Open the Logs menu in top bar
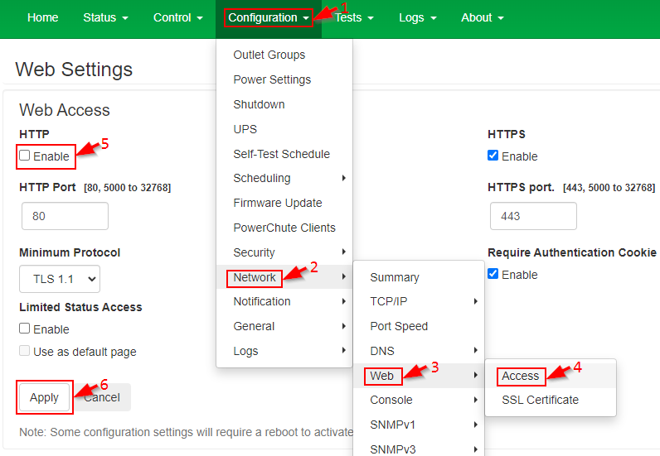 click(x=418, y=17)
